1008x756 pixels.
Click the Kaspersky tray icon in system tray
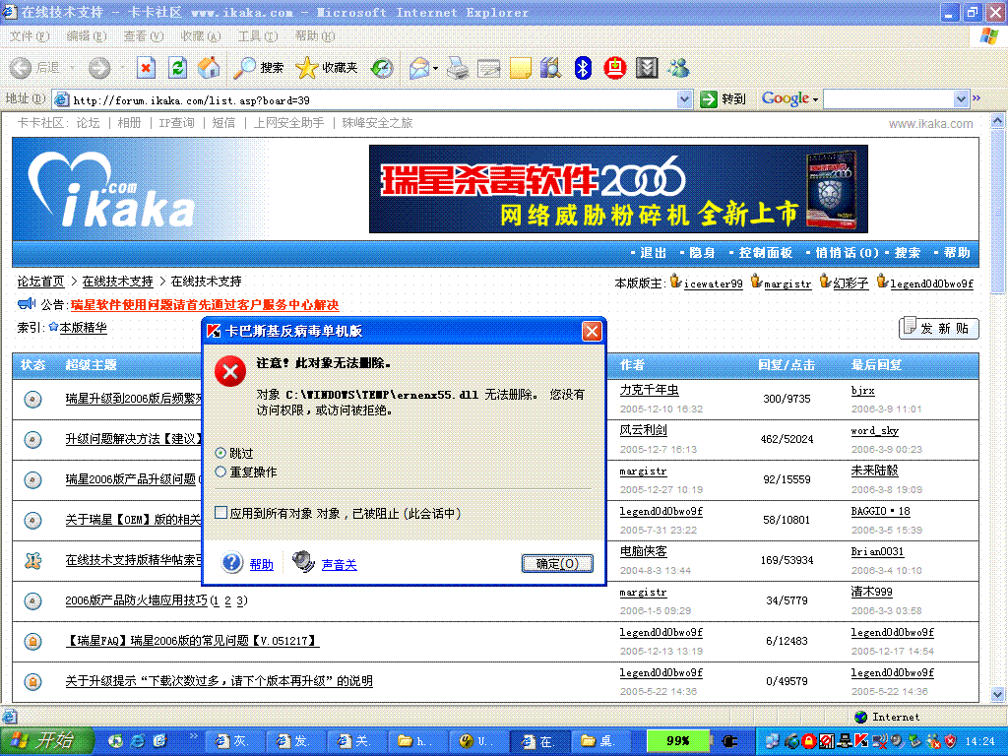click(860, 740)
